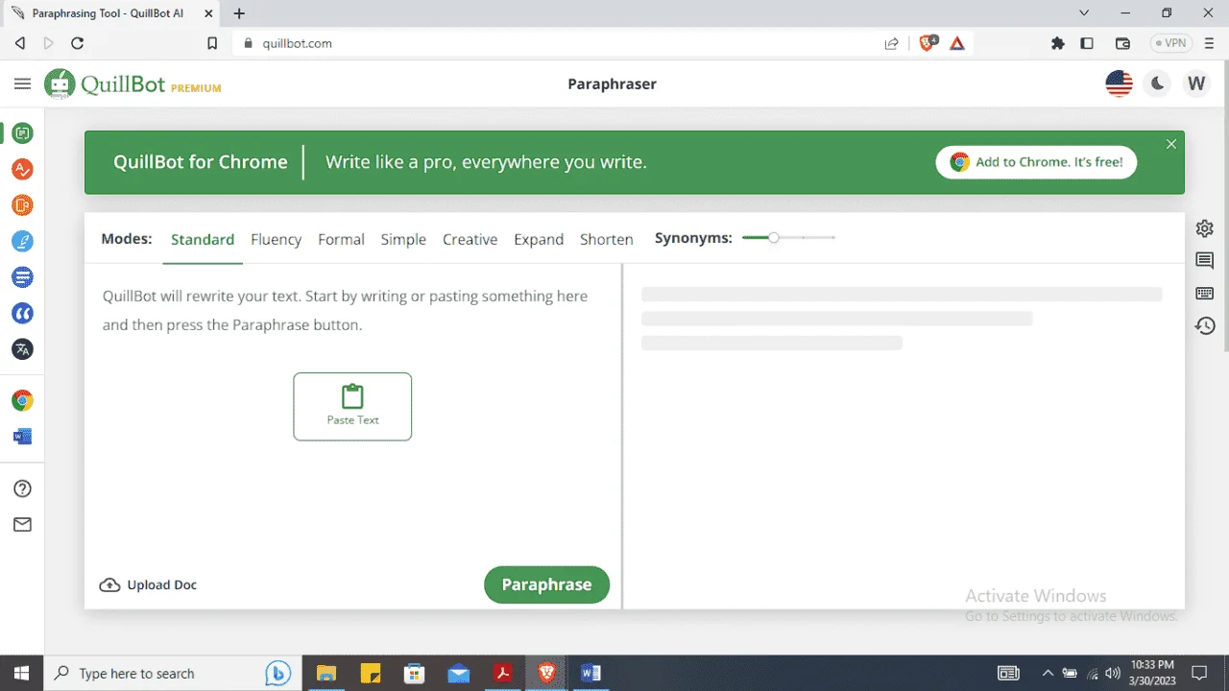Click the Windows taskbar search box
1229x691 pixels.
click(173, 673)
